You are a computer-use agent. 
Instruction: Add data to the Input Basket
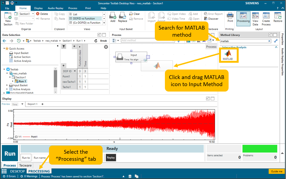pos(113,17)
